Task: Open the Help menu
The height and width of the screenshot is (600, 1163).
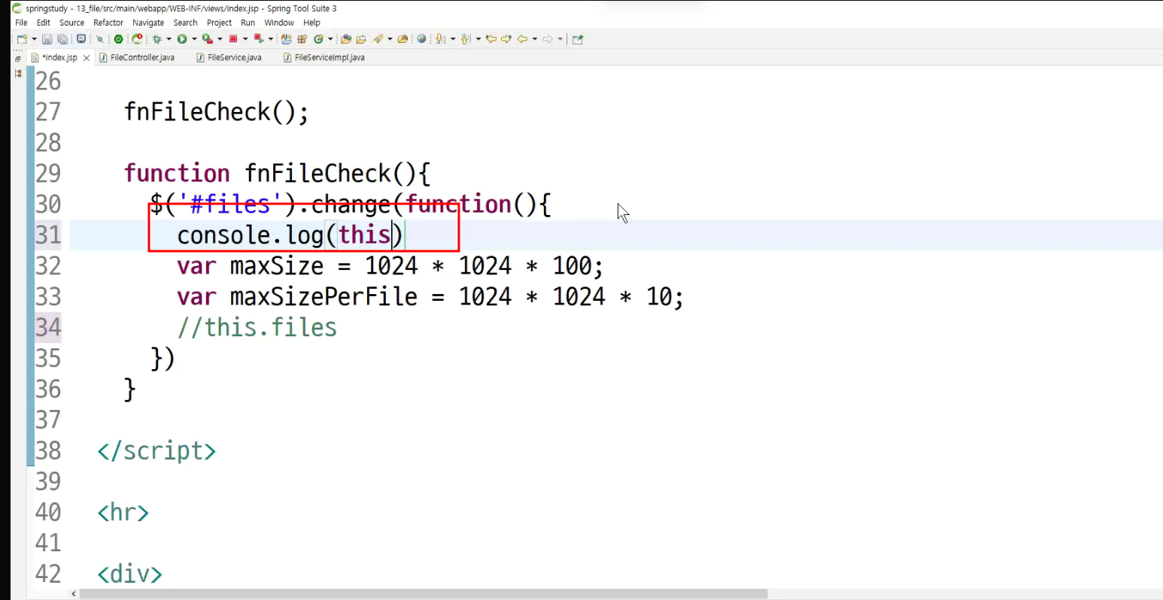Action: tap(312, 23)
